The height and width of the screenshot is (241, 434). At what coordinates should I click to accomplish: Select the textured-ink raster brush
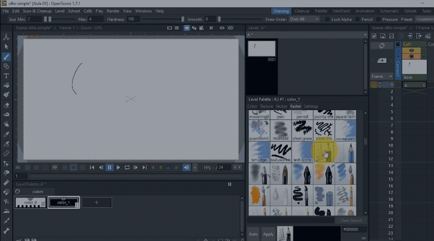(281, 152)
